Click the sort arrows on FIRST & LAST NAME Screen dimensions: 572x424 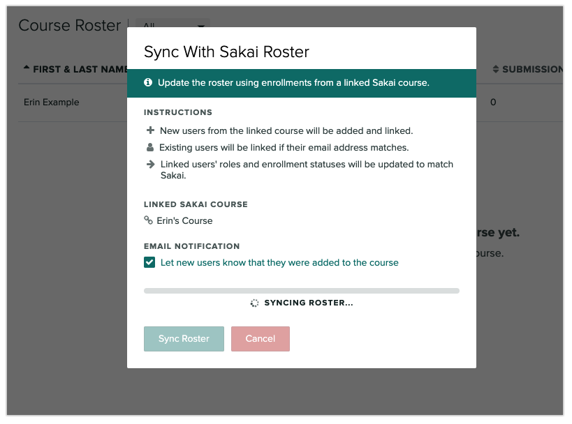[x=26, y=69]
